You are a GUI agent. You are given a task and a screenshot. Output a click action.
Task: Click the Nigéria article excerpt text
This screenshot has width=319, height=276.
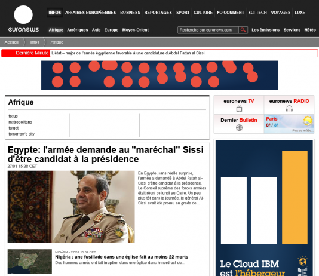pyautogui.click(x=120, y=263)
